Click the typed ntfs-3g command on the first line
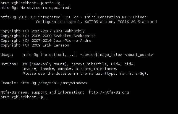 53,3
